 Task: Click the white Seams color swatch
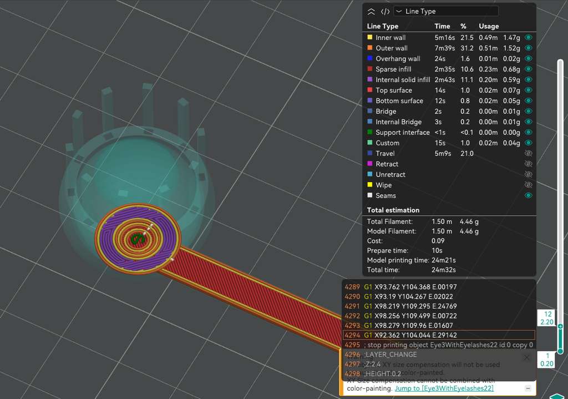click(x=370, y=195)
